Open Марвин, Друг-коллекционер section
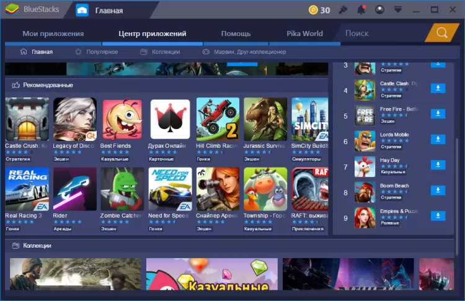 point(244,52)
